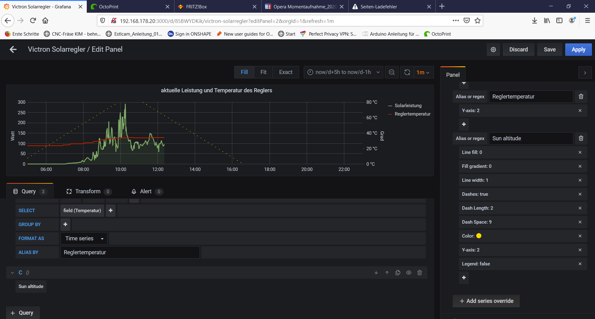Duplicate query C
Image resolution: width=595 pixels, height=319 pixels.
pos(398,273)
